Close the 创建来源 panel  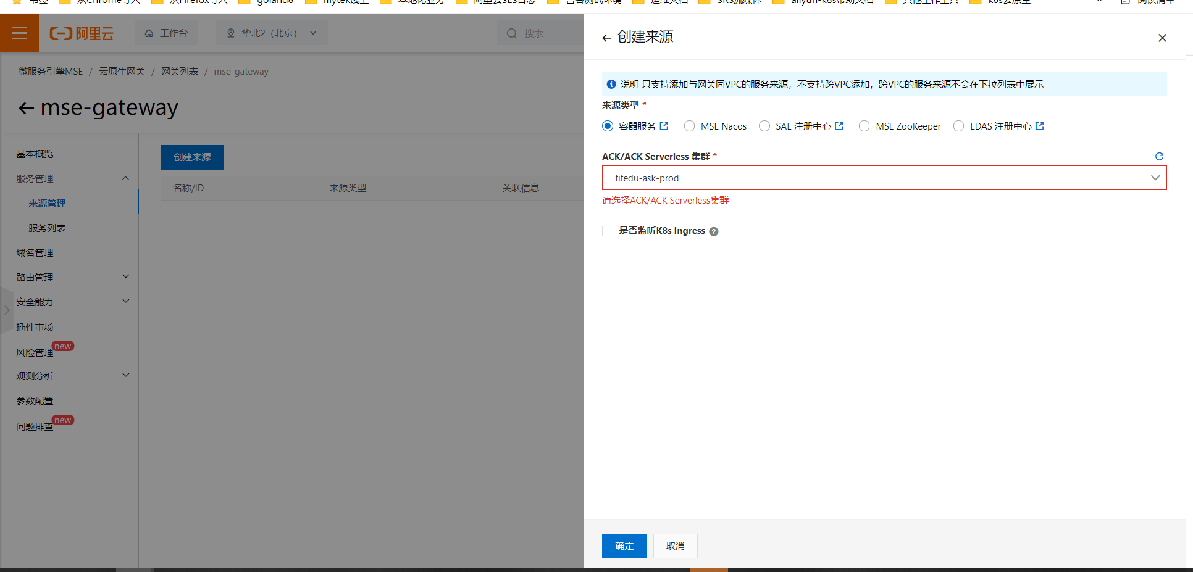1162,38
